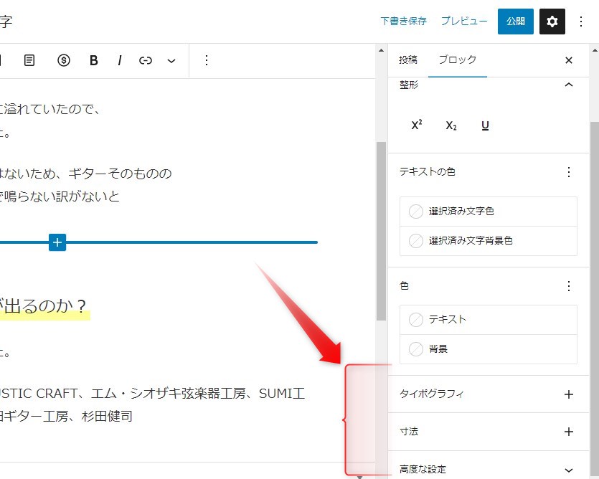The height and width of the screenshot is (479, 599).
Task: Click the insert link icon
Action: 146,61
